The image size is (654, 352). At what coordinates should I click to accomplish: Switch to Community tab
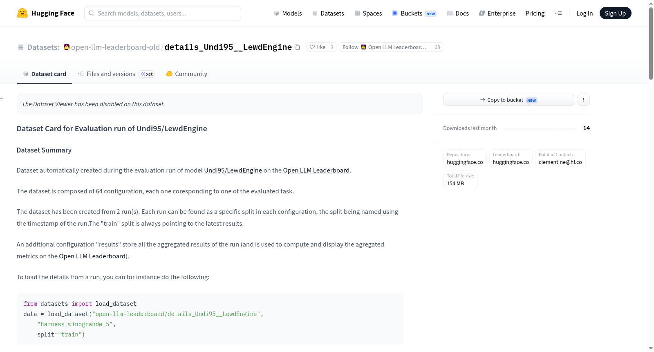click(x=186, y=74)
